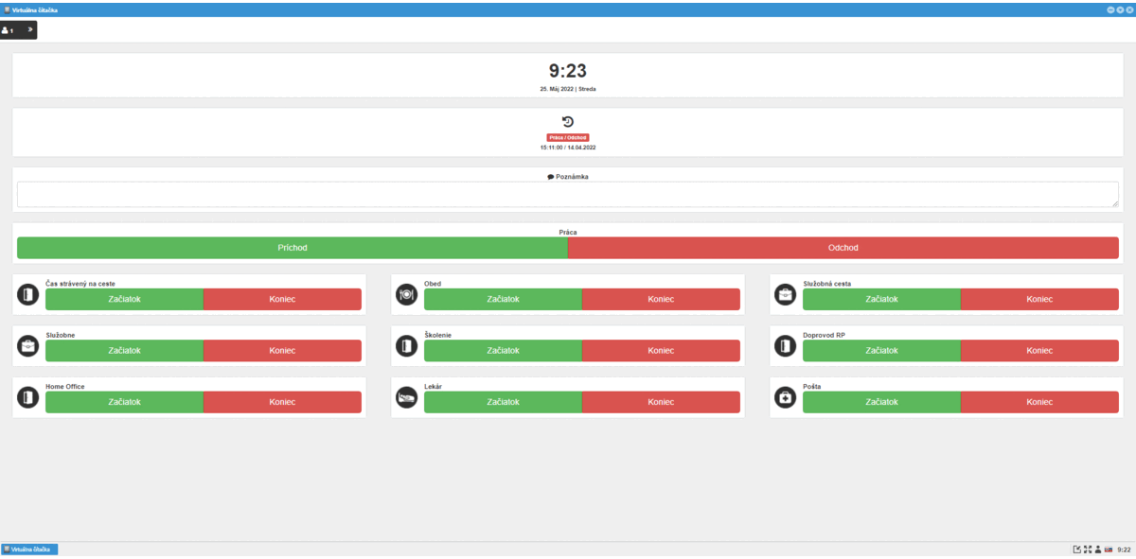Click the language flag icon in bottom bar
1136x559 pixels.
click(x=1109, y=549)
